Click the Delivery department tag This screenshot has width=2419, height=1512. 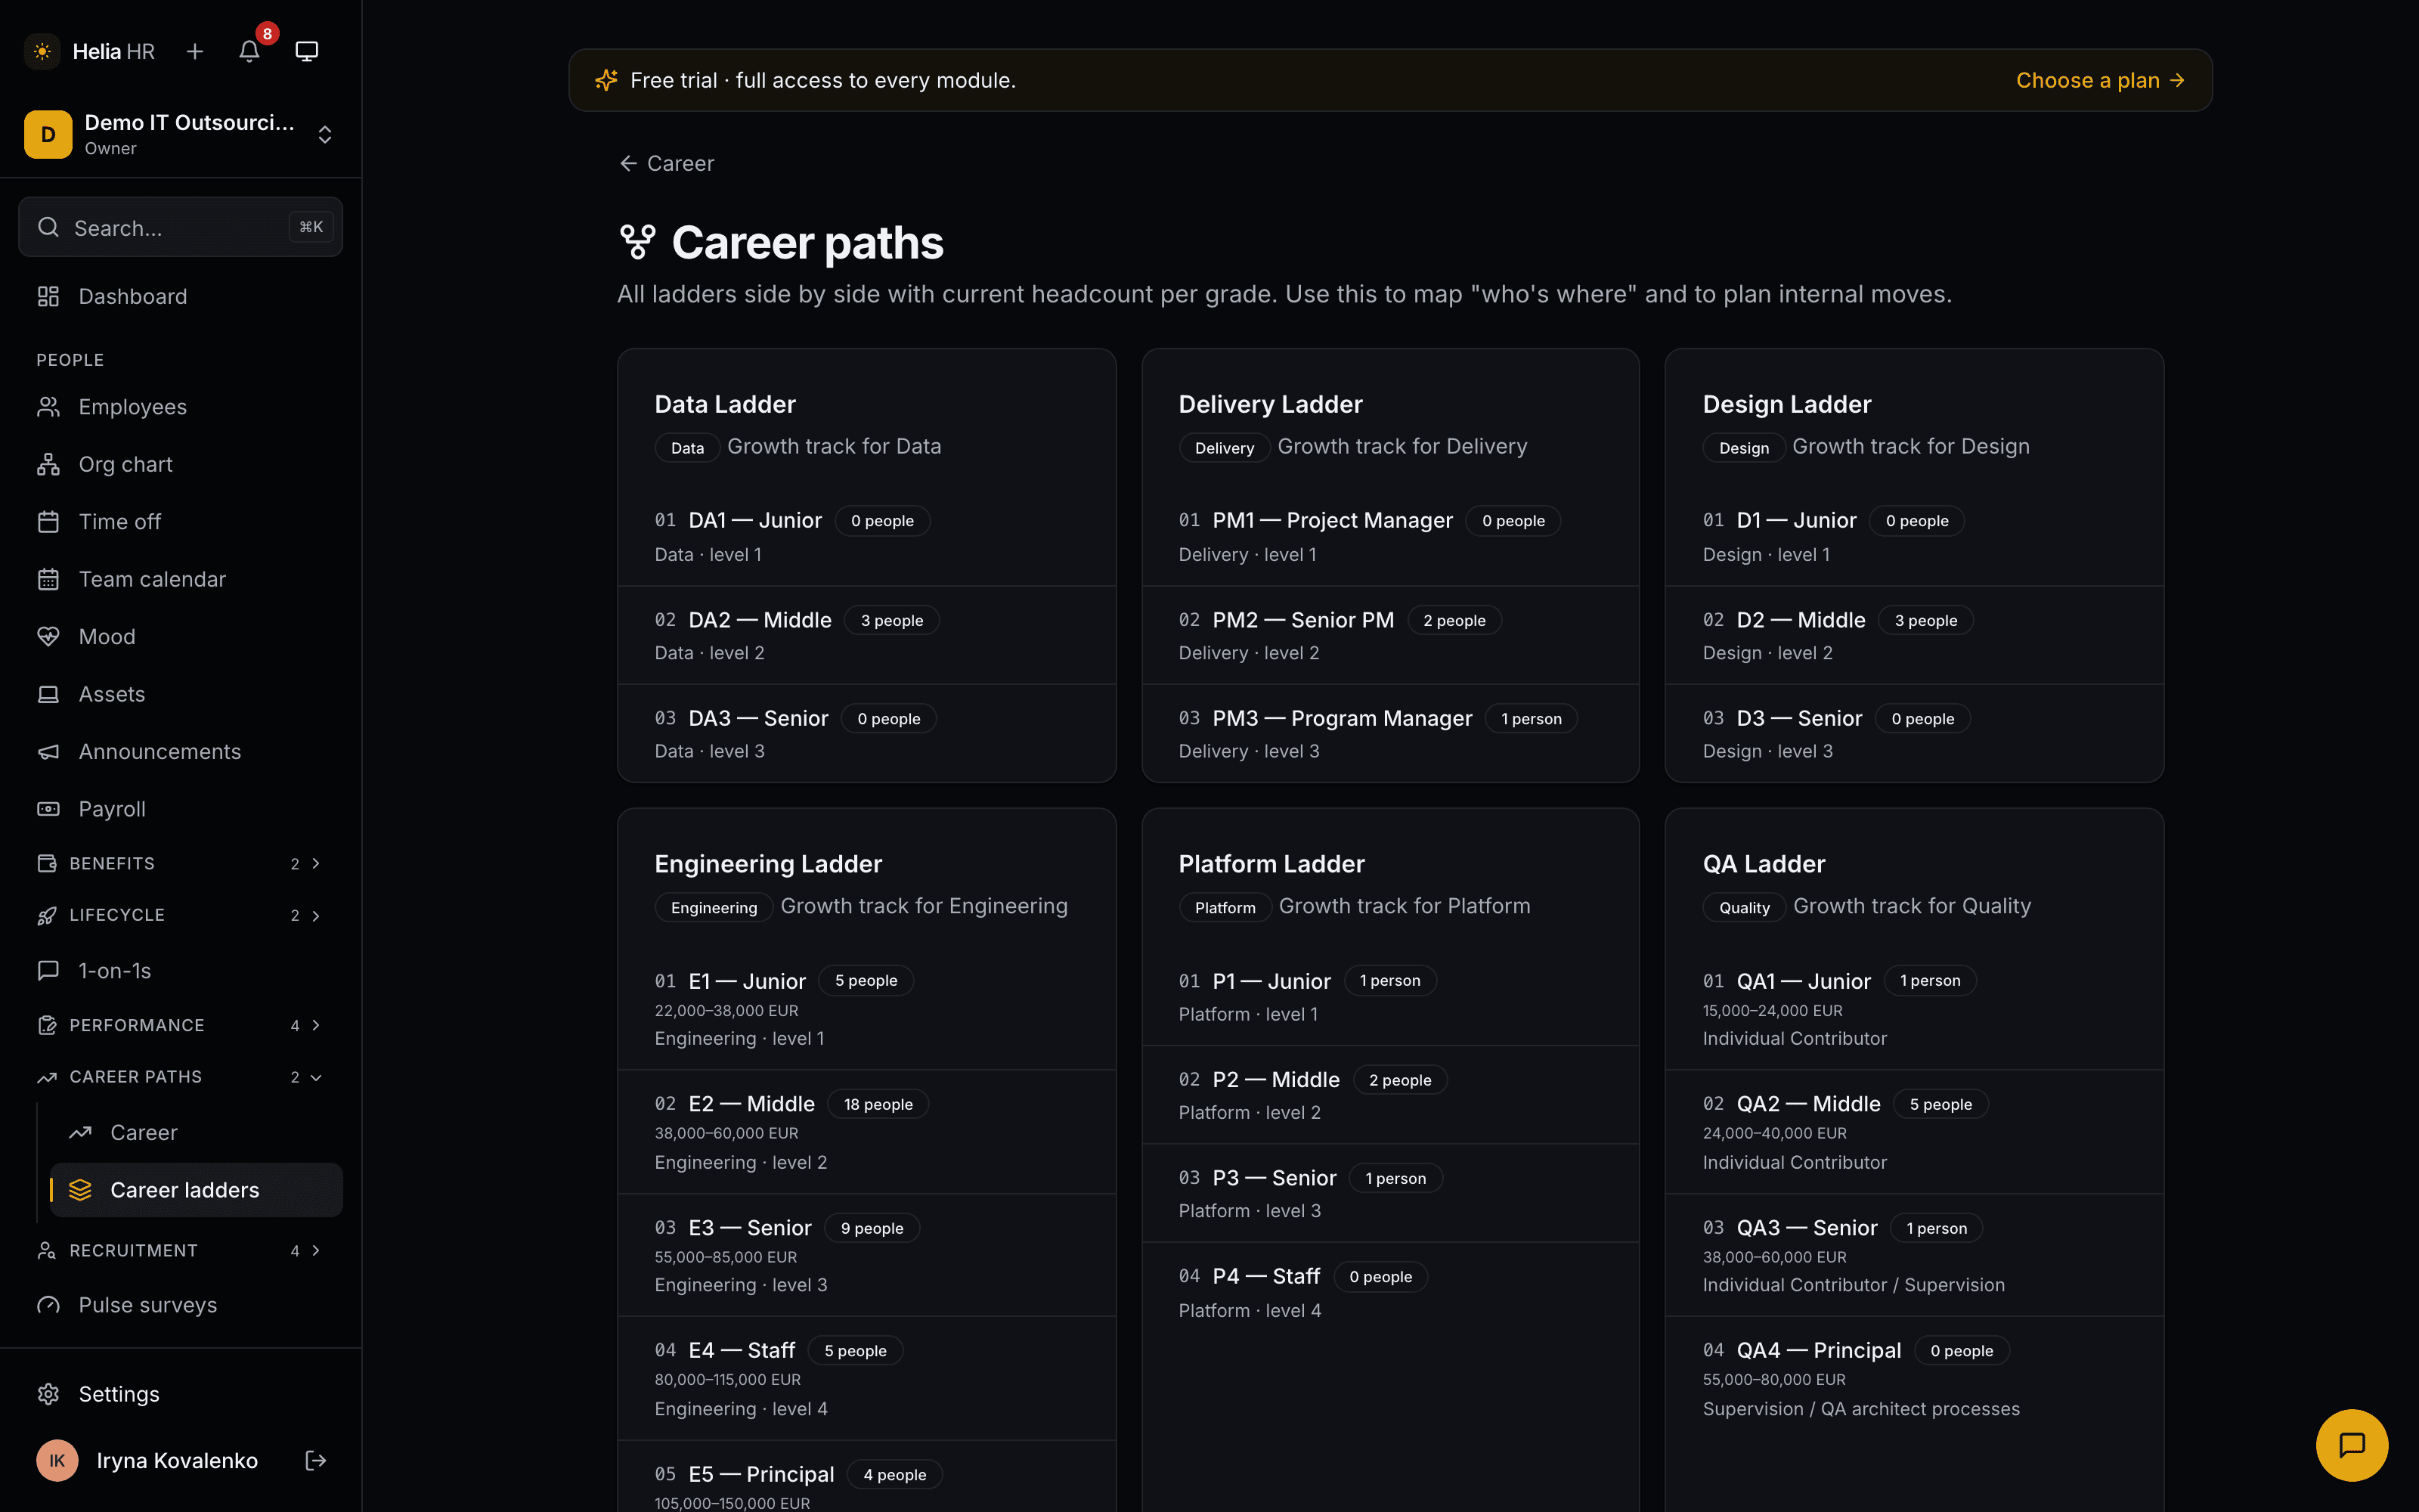1225,448
